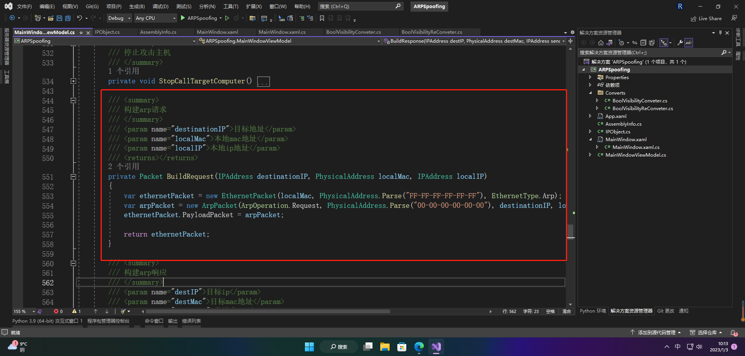Switch between solutions and folder views icon
The image size is (745, 356).
coord(609,43)
